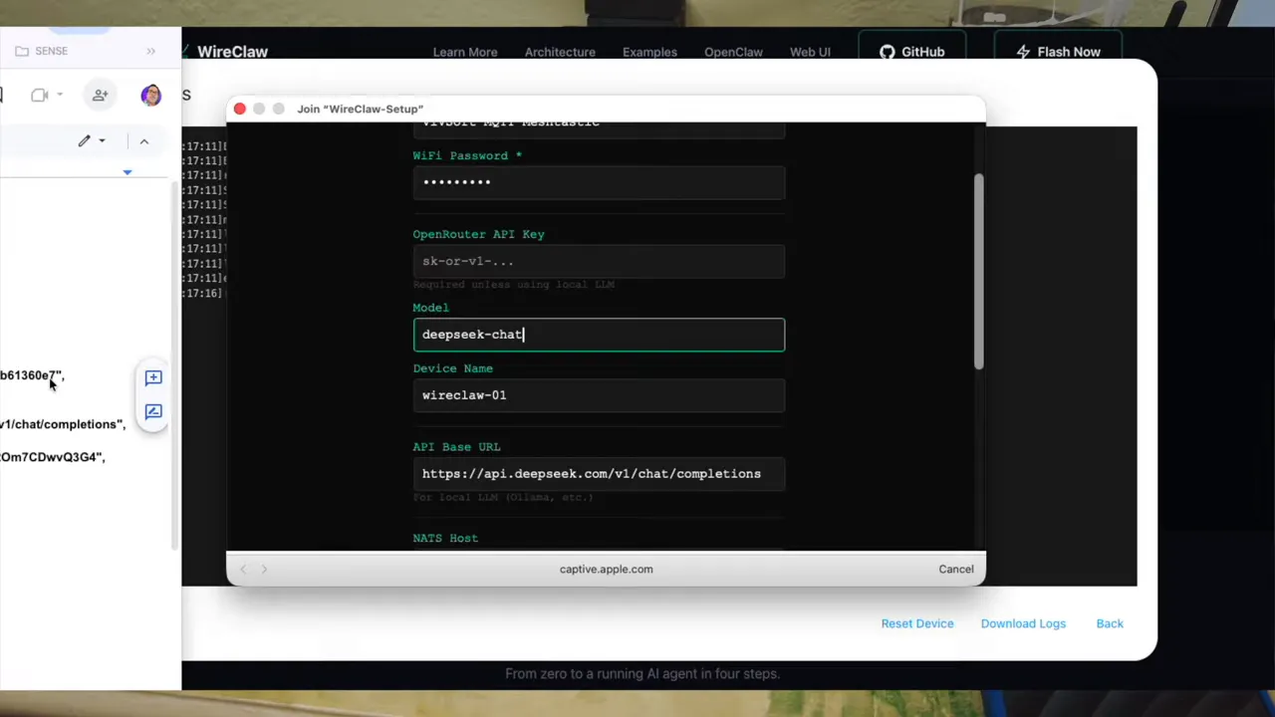Click the blue ruler indent marker
This screenshot has width=1275, height=717.
tap(127, 172)
